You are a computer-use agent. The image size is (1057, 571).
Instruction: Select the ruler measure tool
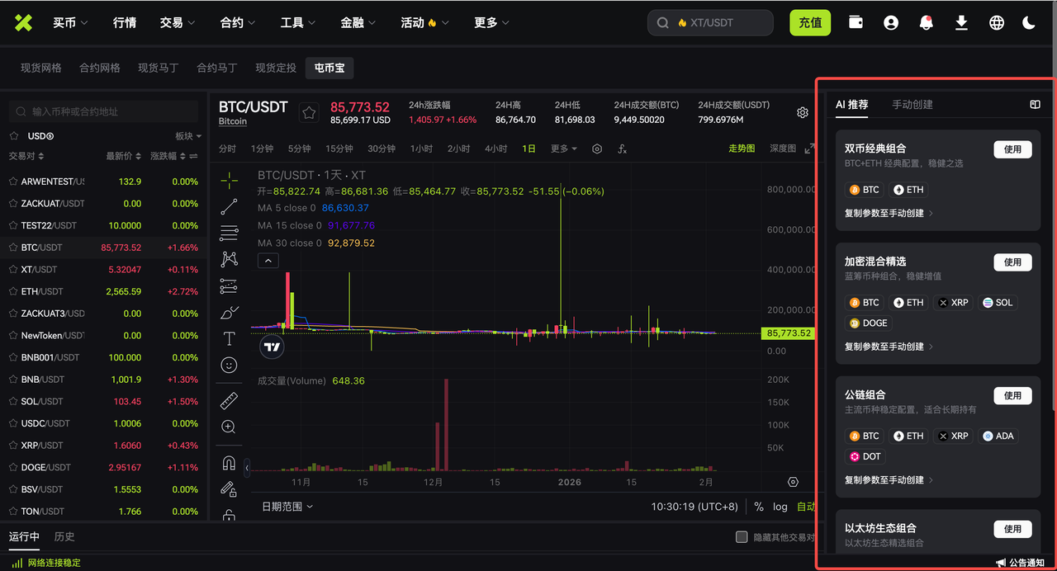pos(229,401)
